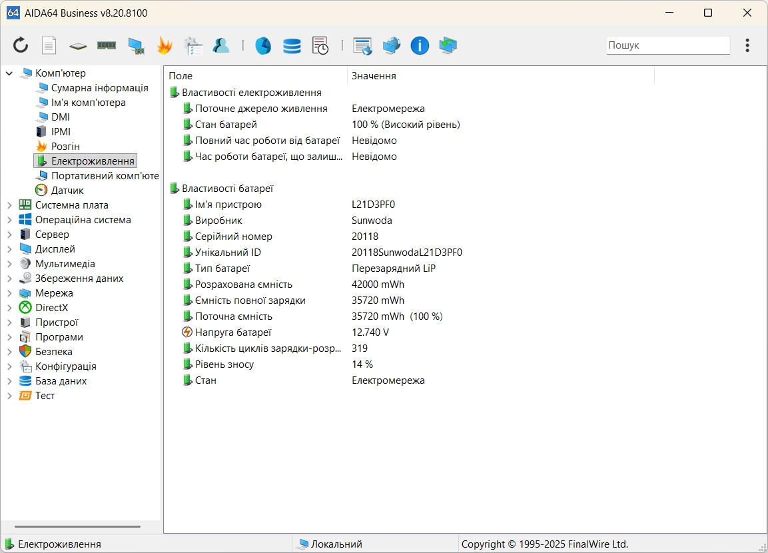Open the Report page icon

pos(49,45)
